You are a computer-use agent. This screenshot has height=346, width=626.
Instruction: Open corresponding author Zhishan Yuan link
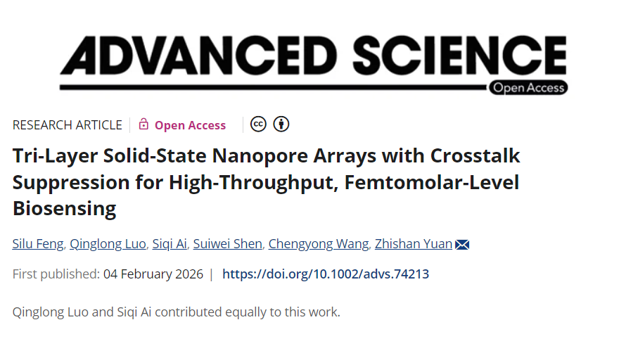point(415,245)
